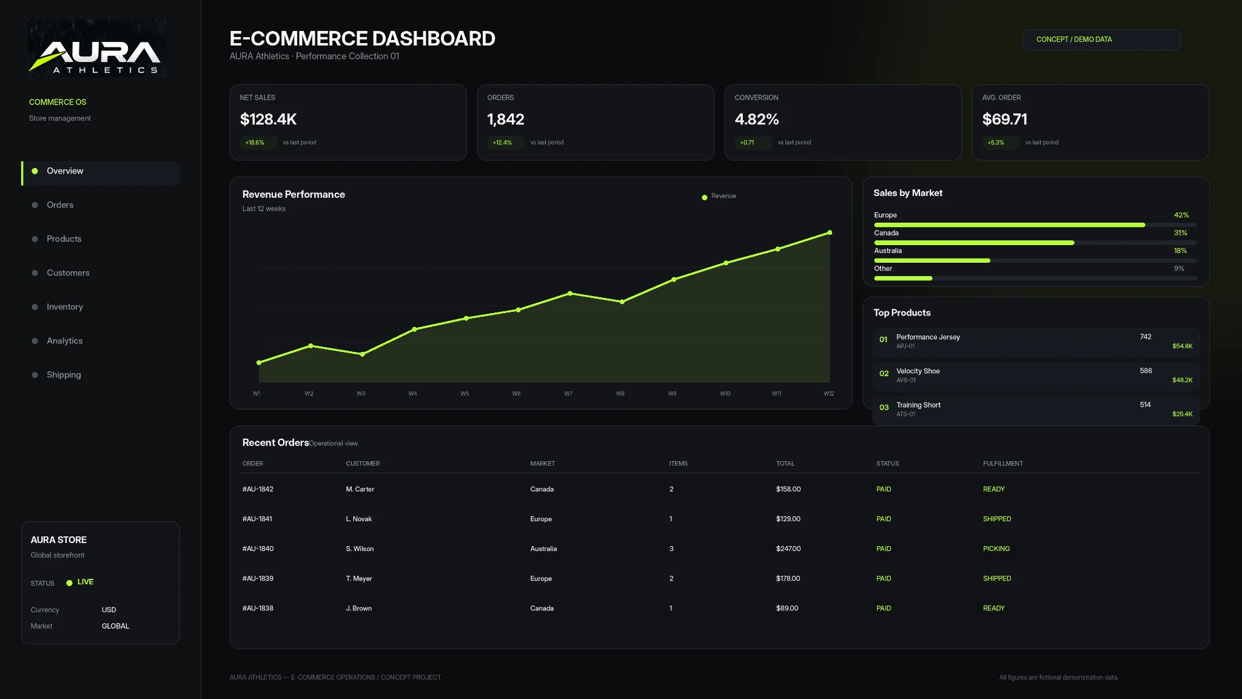
Task: Click the W12 data point on chart
Action: 830,232
